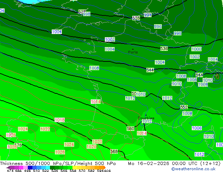This screenshot has width=223, height=172.
Task: Click the 474 legend value
Action: coord(10,171)
